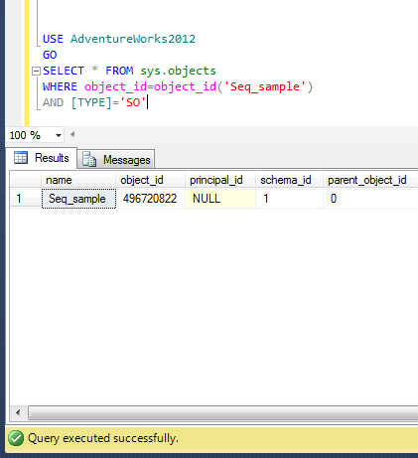Screen dimensions: 418x458
Task: Select the Seq_sample result cell
Action: coord(78,199)
